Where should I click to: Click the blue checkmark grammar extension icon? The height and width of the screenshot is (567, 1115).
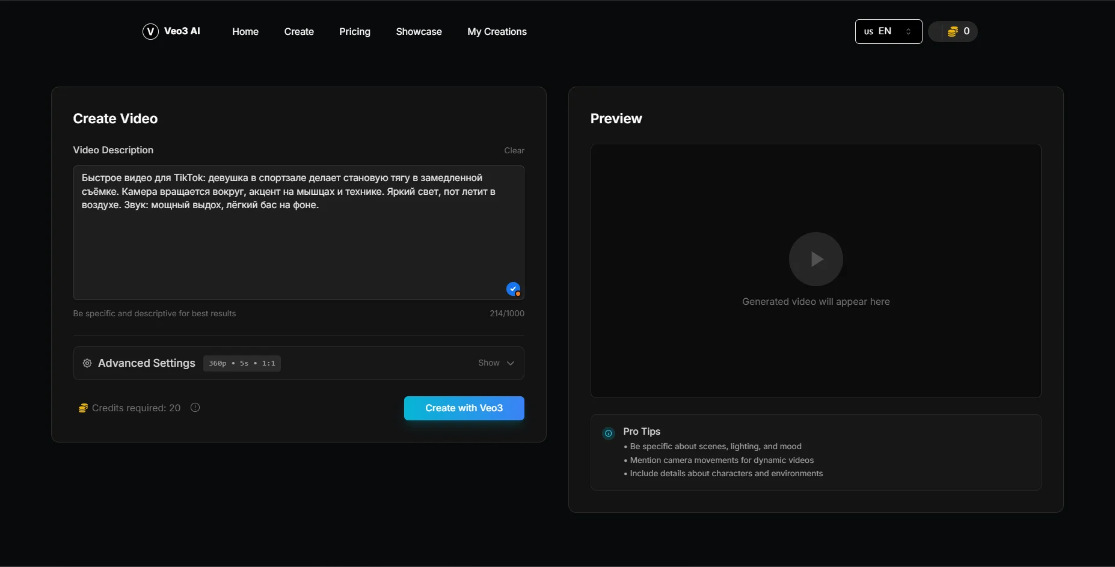(x=513, y=289)
